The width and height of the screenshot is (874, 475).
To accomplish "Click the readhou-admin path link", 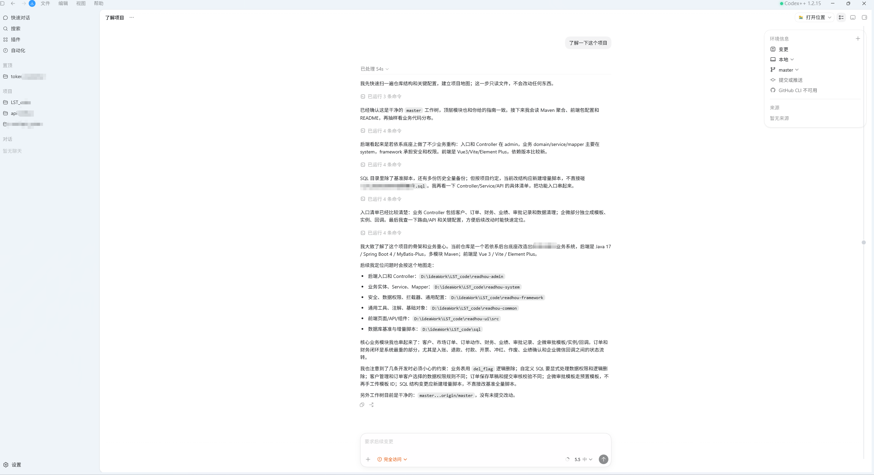I will [x=462, y=277].
